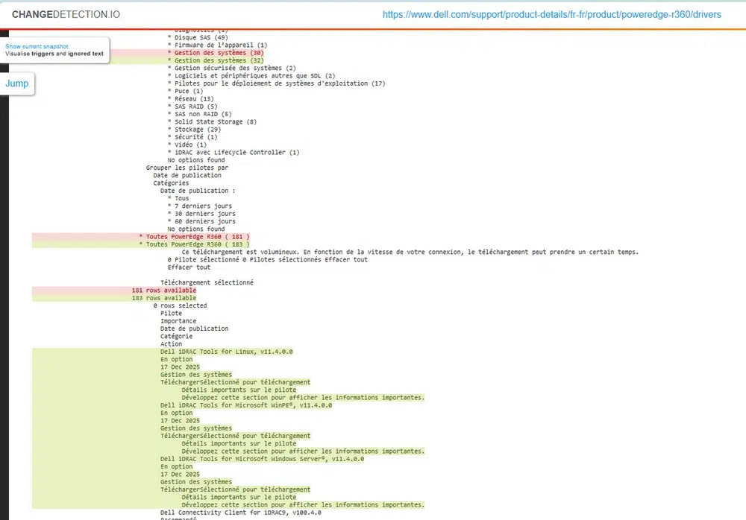
Task: Select added 'Toutes PowerEdge R360 ( 183 )' line
Action: (194, 244)
